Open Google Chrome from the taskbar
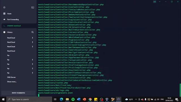Viewport: 181px width, 102px height. [x=90, y=99]
